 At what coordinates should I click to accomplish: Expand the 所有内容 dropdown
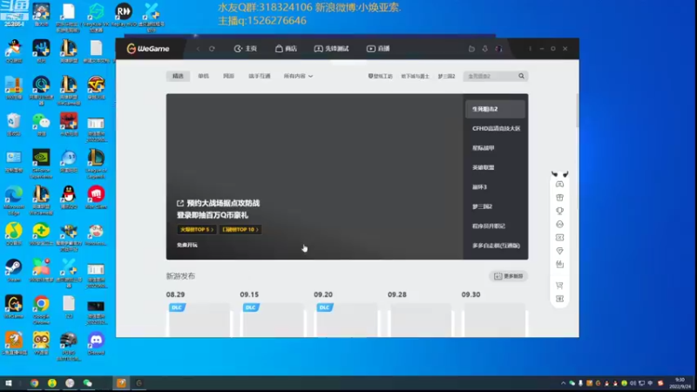click(298, 76)
